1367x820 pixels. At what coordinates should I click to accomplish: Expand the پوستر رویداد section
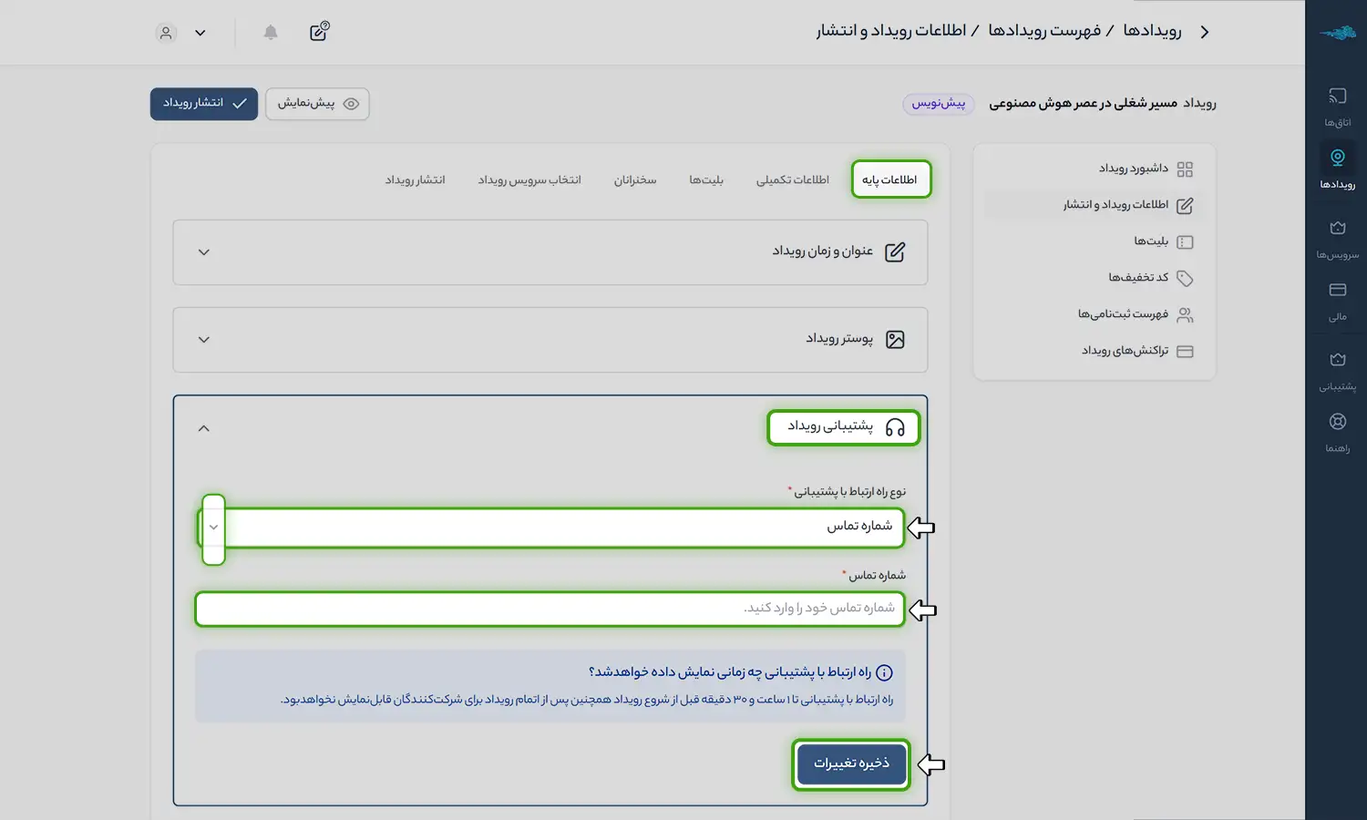(x=204, y=340)
